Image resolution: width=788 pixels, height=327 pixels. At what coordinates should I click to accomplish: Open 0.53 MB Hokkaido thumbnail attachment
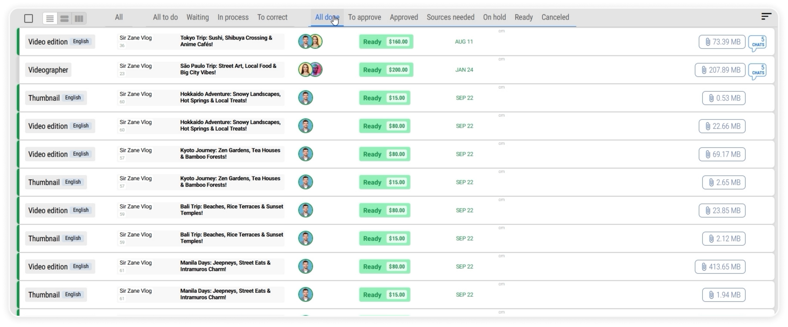coord(723,98)
